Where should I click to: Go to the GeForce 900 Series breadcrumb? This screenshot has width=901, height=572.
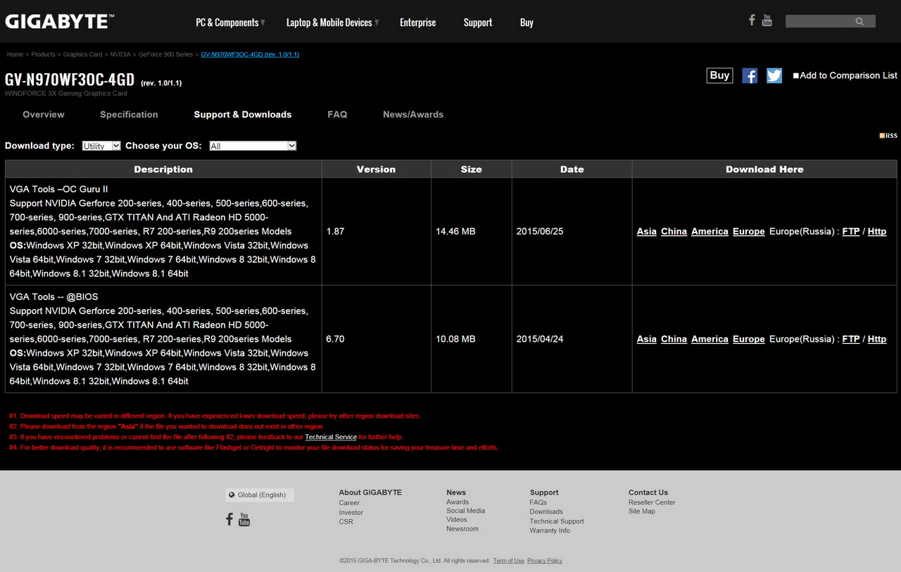pyautogui.click(x=165, y=54)
